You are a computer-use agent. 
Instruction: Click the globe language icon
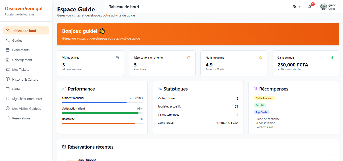click(x=294, y=7)
